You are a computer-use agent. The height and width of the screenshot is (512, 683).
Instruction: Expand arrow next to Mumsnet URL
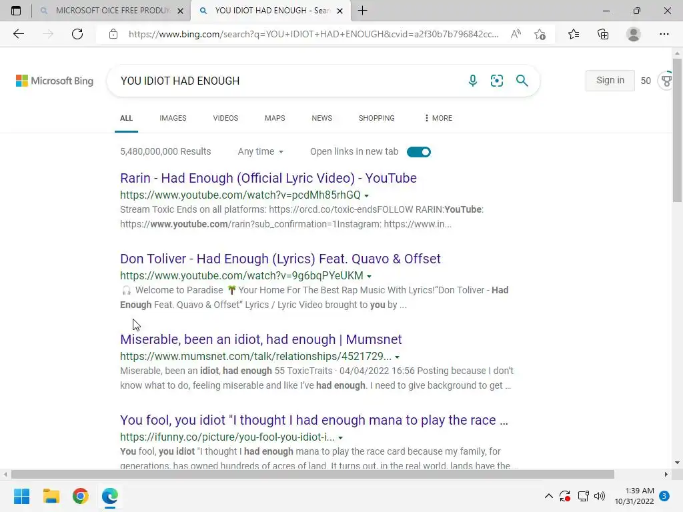397,357
